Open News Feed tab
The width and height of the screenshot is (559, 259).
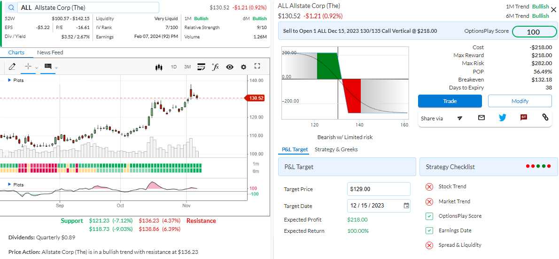coord(50,52)
